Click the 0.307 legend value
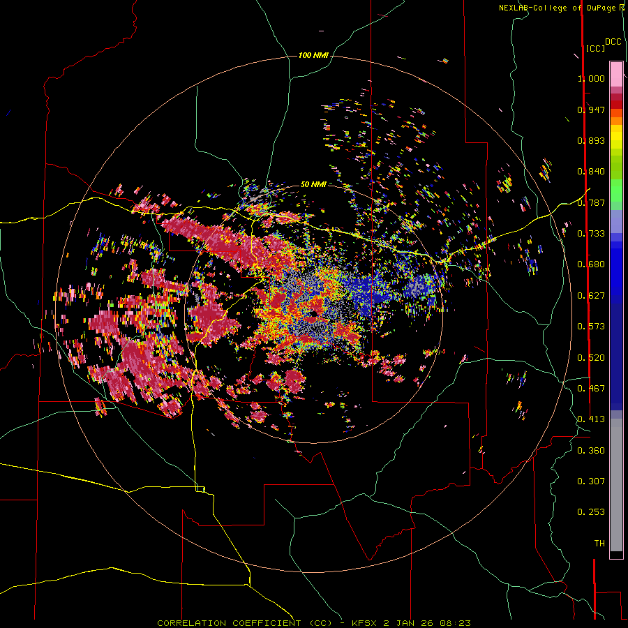The height and width of the screenshot is (628, 628). coord(591,481)
